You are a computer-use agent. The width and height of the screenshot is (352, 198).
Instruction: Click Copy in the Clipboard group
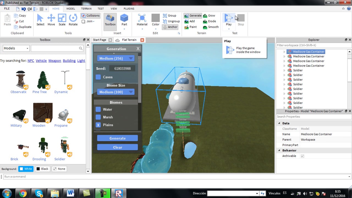coord(20,16)
